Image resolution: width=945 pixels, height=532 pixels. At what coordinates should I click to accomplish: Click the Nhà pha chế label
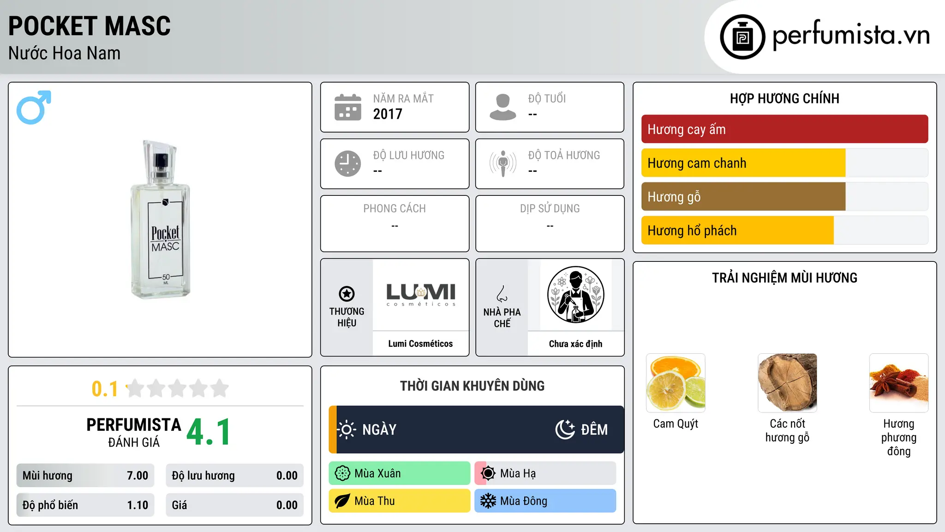[x=502, y=318]
